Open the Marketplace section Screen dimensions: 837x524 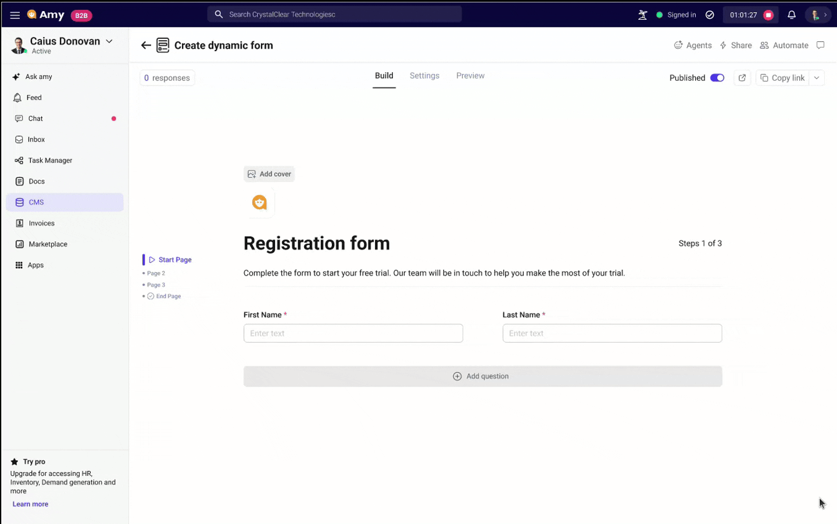point(48,244)
